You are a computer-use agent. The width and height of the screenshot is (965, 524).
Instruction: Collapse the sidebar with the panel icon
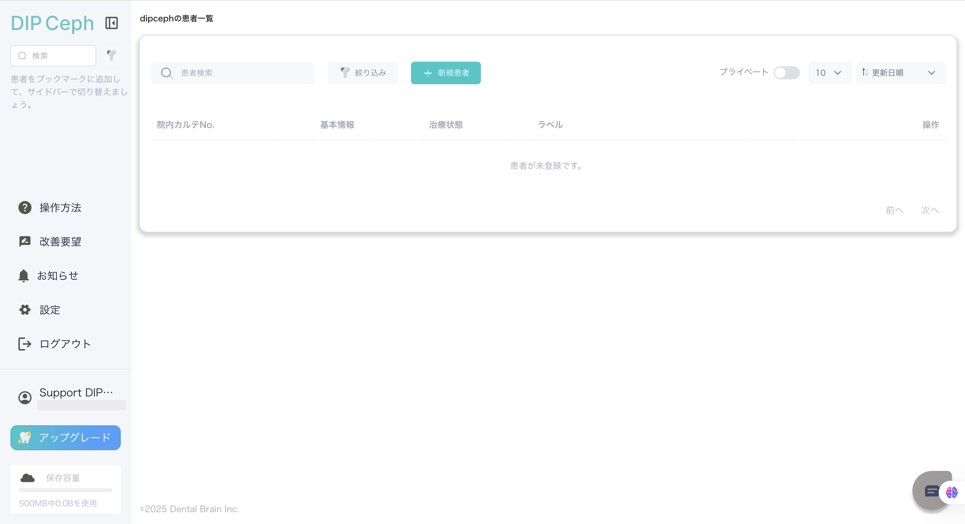tap(111, 23)
